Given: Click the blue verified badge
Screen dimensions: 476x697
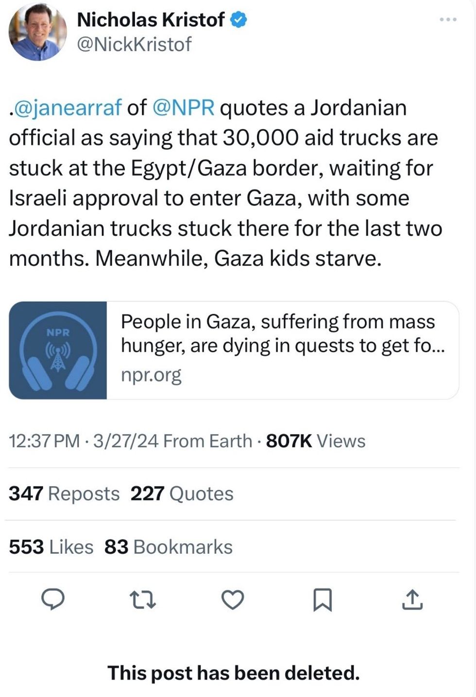Looking at the screenshot, I should tap(238, 20).
